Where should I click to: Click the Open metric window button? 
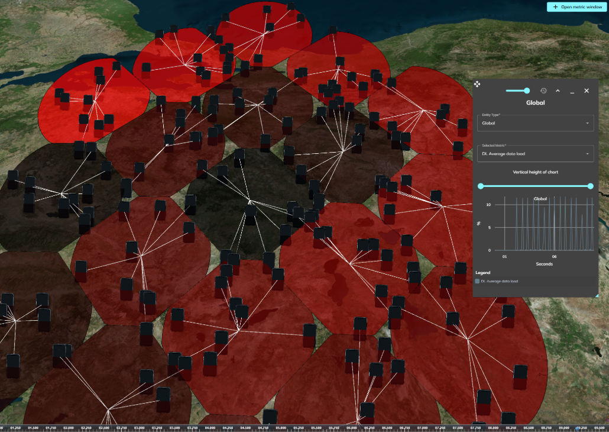pos(576,7)
